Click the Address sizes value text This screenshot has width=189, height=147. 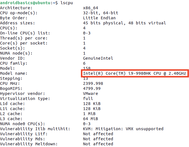(124, 23)
